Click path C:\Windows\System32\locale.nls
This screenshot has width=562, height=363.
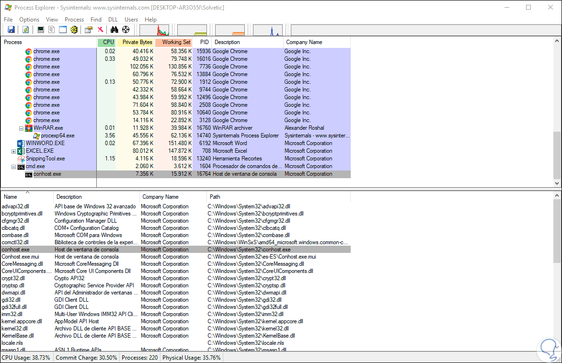pyautogui.click(x=245, y=343)
